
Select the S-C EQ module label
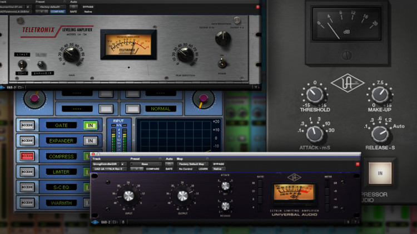tap(61, 187)
